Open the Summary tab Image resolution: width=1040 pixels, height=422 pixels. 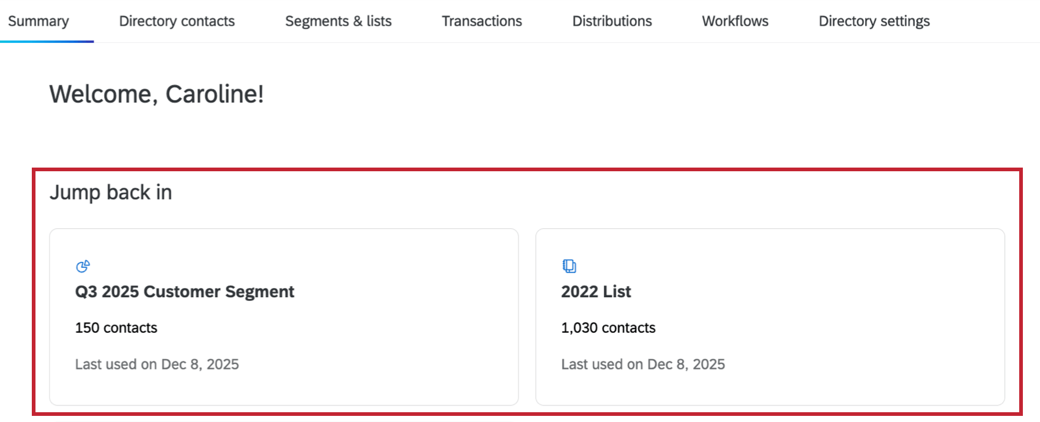(x=39, y=21)
